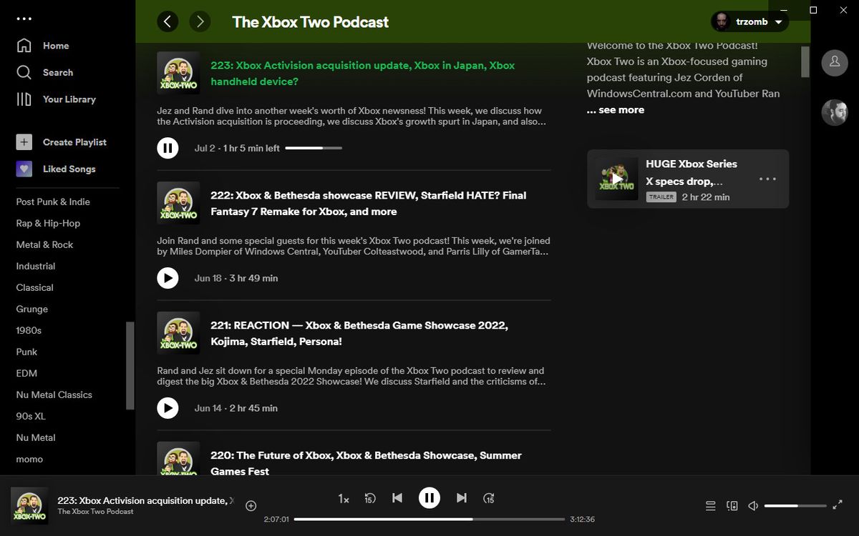The width and height of the screenshot is (859, 536).
Task: Open playlist named Nu Metal Classics
Action: [x=56, y=394]
